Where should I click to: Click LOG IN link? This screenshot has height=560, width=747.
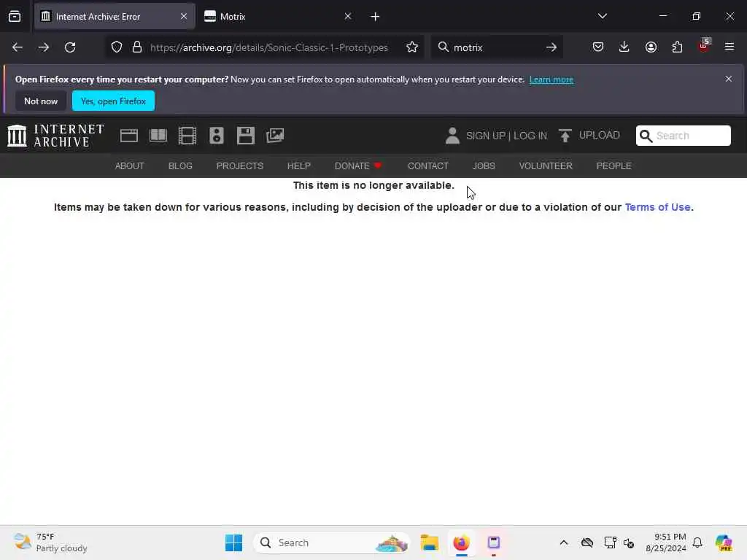click(530, 136)
